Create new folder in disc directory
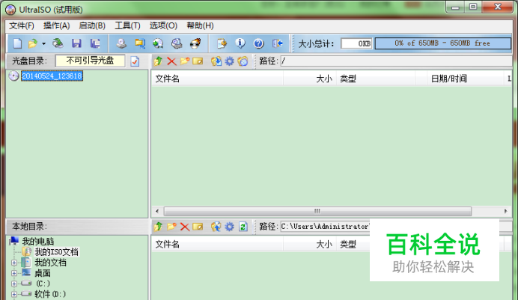The height and width of the screenshot is (300, 518). point(185,61)
